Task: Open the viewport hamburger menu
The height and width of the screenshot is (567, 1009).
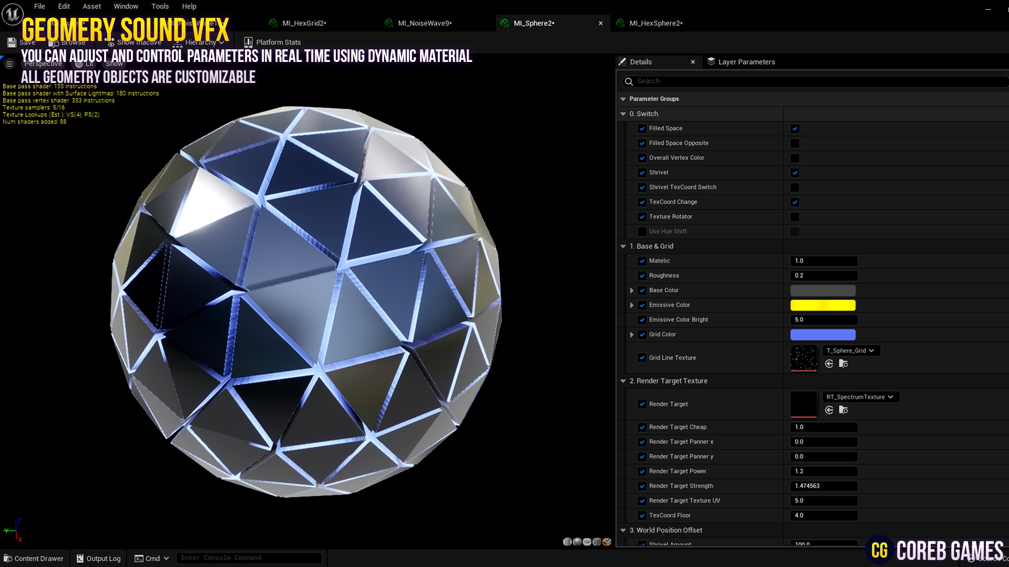Action: [9, 63]
